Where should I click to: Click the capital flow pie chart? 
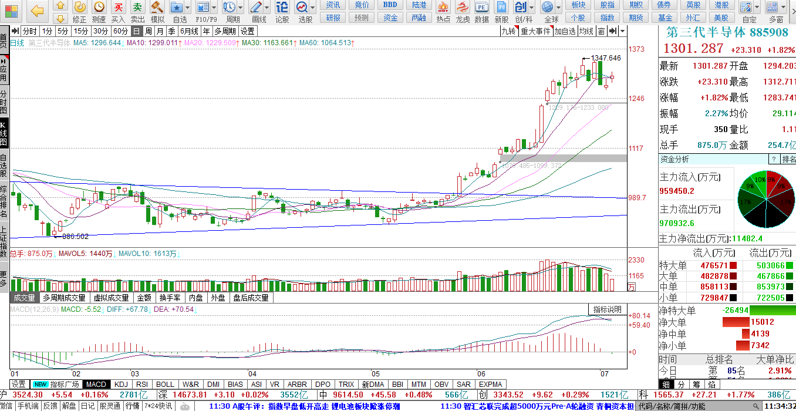[x=765, y=200]
